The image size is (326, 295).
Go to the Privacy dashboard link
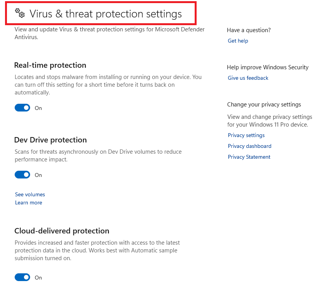(x=250, y=146)
